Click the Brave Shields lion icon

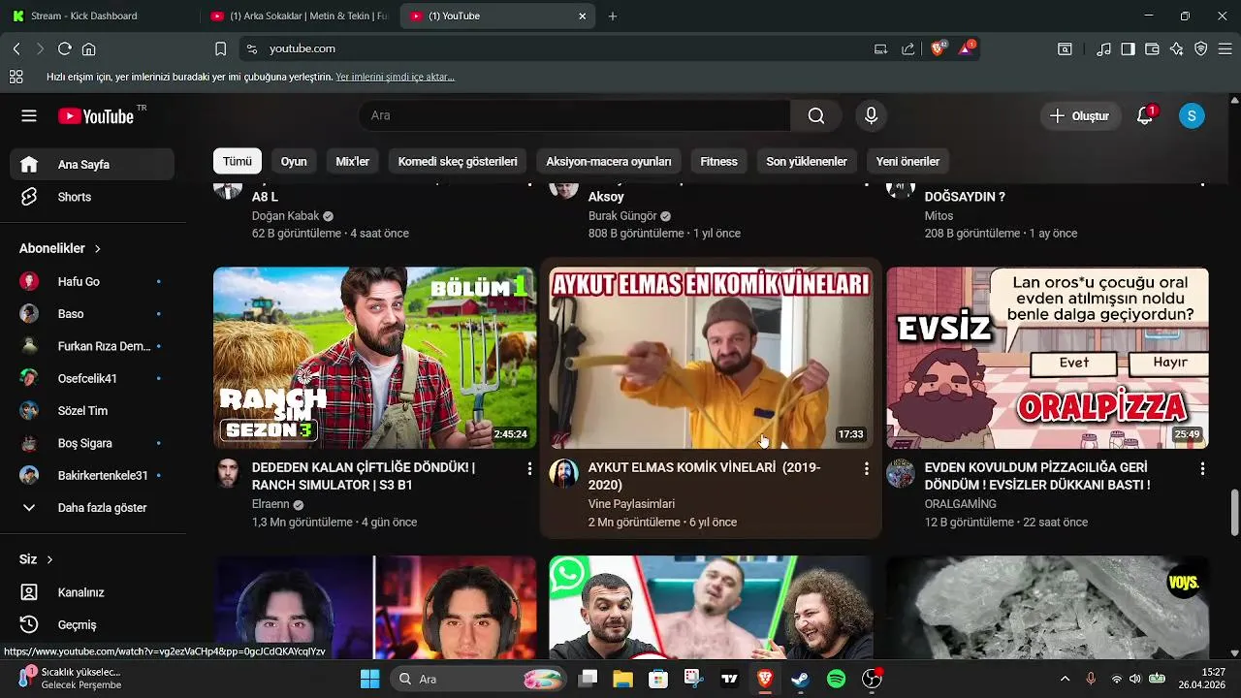(x=938, y=48)
